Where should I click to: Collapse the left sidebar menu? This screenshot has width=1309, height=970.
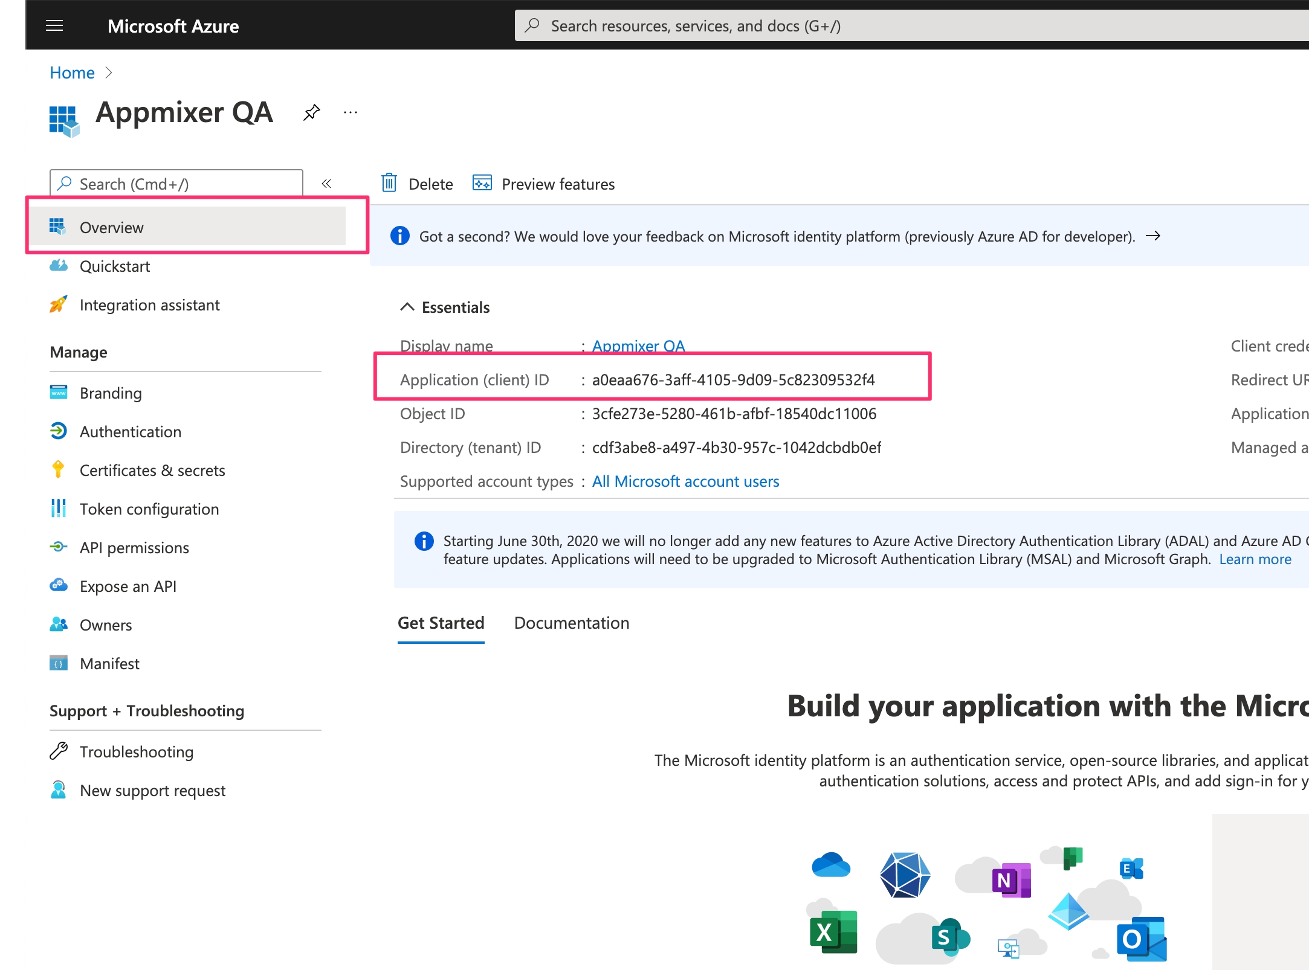coord(326,184)
